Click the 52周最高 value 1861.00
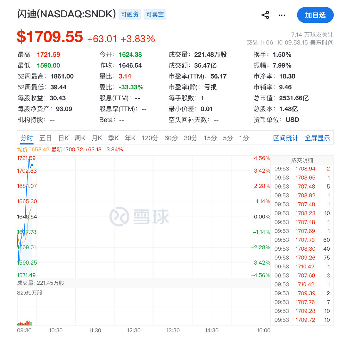 [62, 76]
